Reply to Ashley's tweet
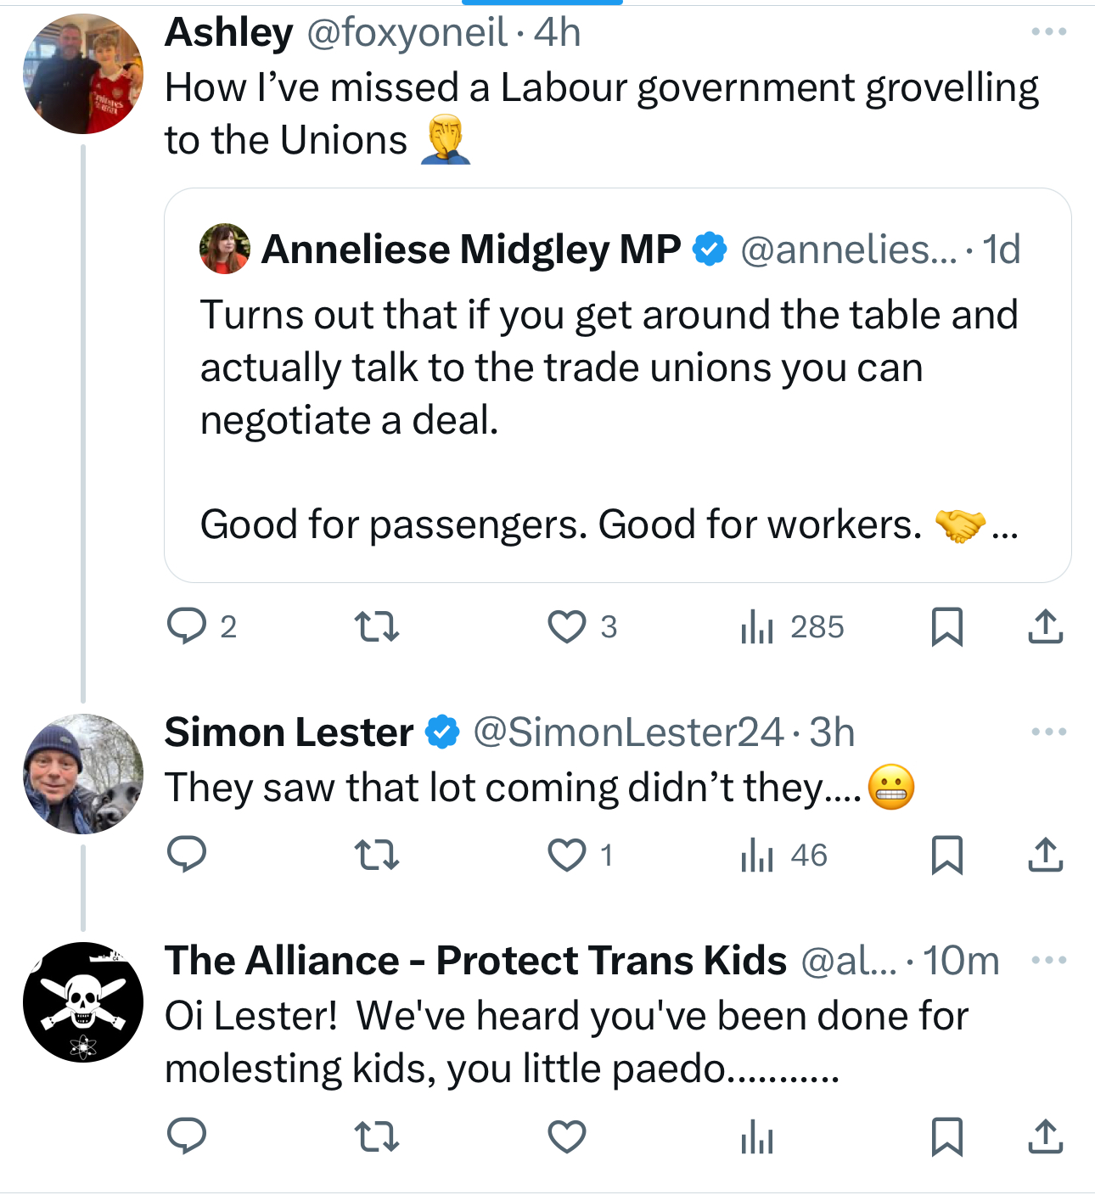This screenshot has height=1195, width=1095. (187, 627)
